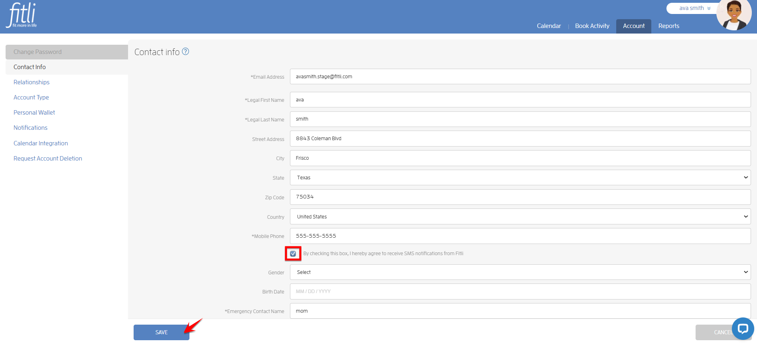Open Calendar Integration link
Image resolution: width=757 pixels, height=345 pixels.
[41, 143]
